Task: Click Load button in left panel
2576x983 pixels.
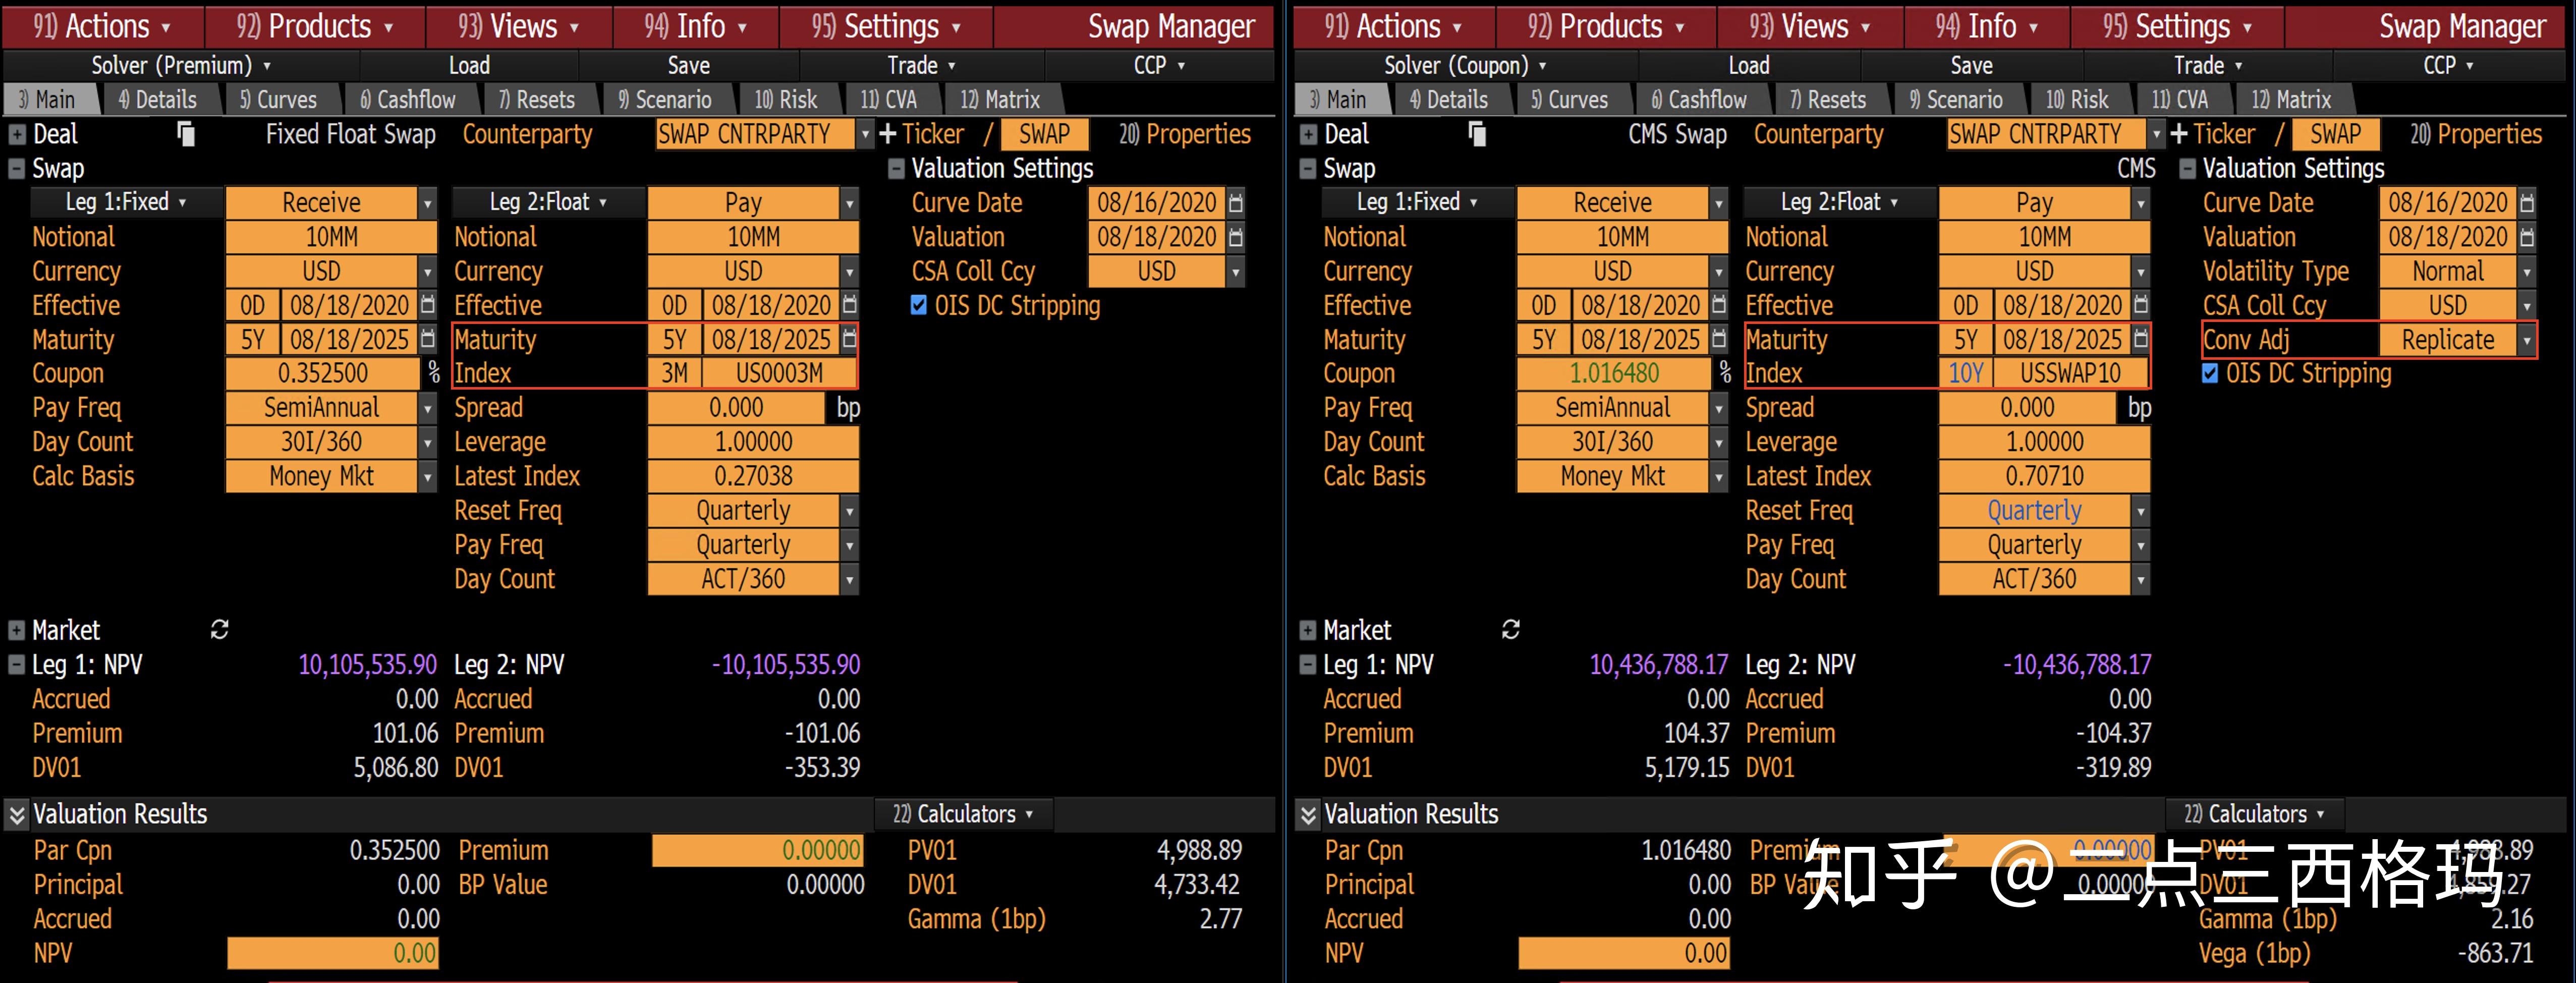Action: 469,66
